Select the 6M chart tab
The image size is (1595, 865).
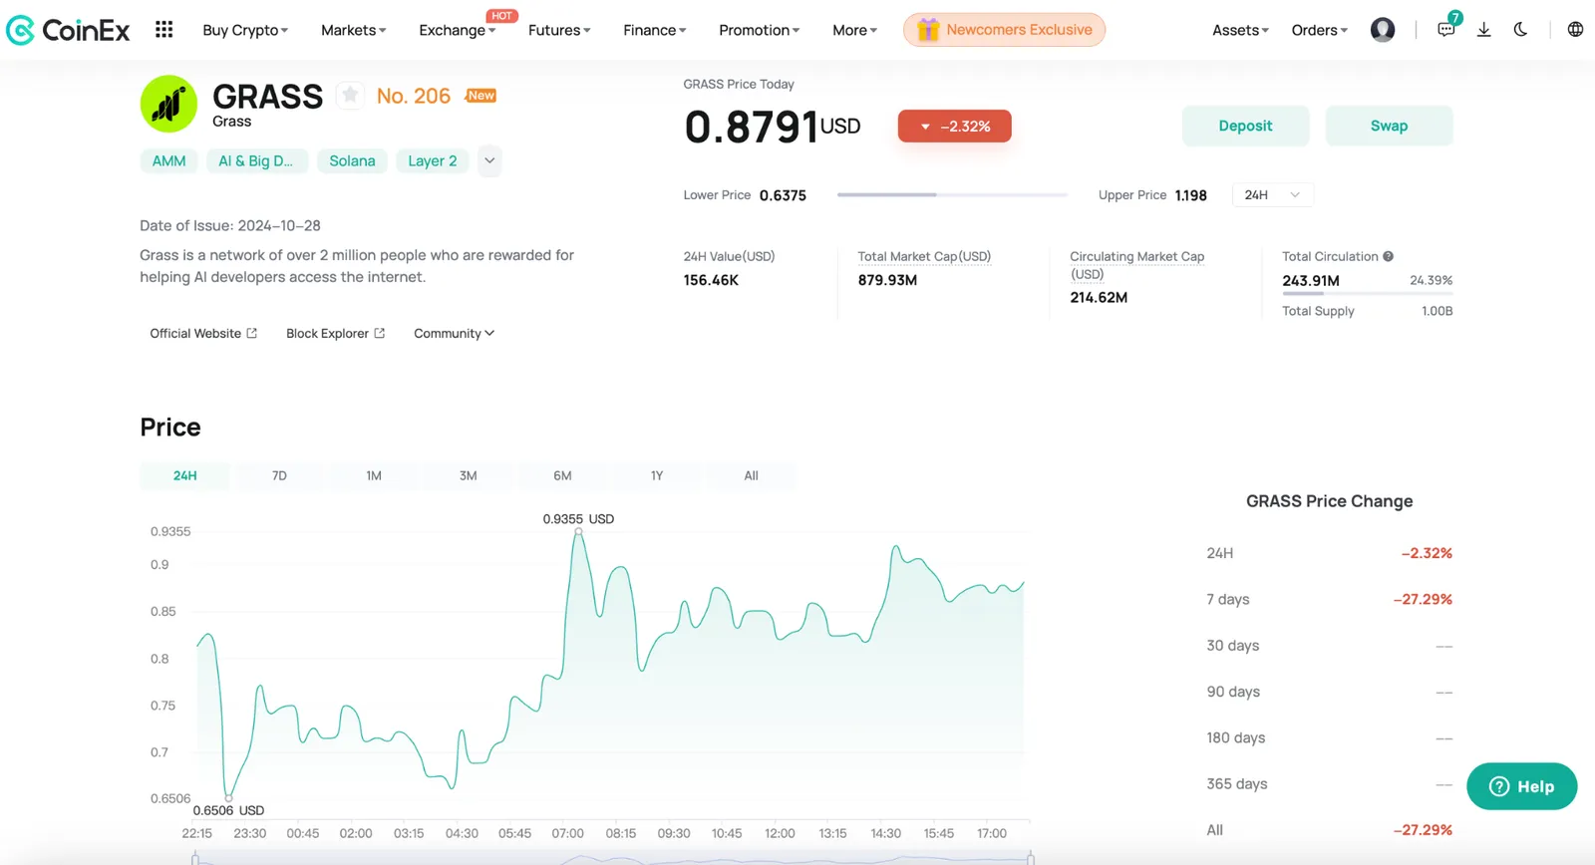point(562,476)
